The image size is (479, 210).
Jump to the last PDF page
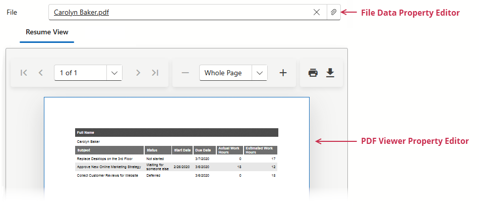click(155, 73)
